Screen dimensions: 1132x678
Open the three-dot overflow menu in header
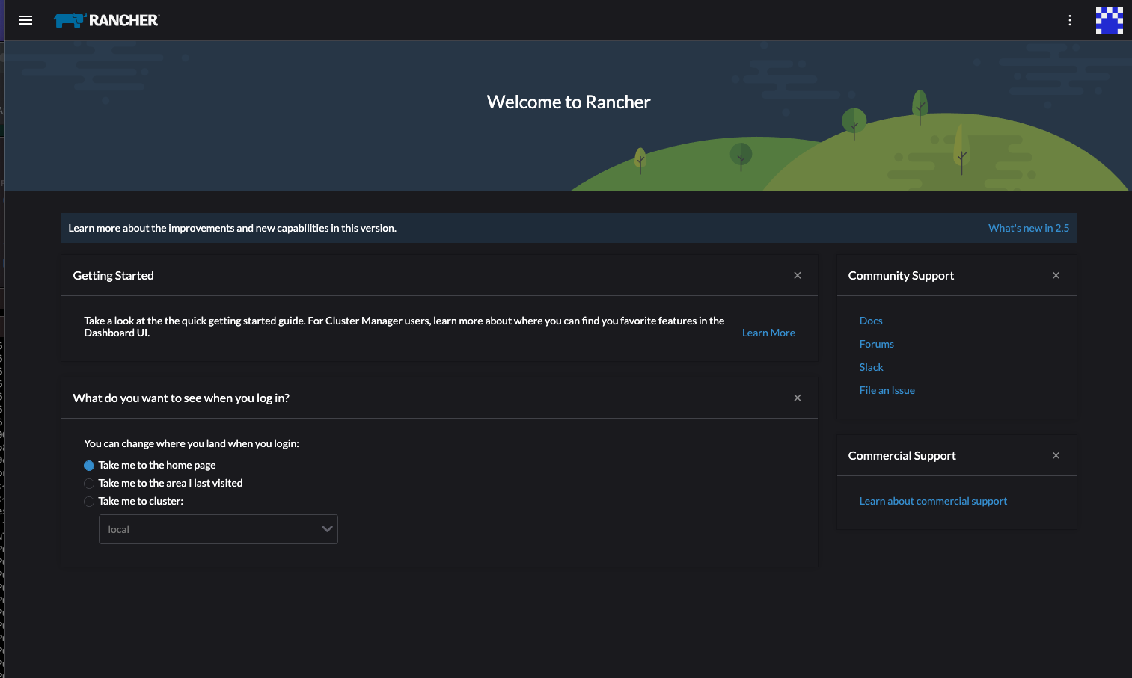pos(1069,20)
